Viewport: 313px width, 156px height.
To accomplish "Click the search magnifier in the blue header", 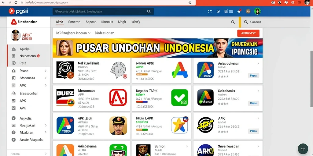I will pos(149,12).
